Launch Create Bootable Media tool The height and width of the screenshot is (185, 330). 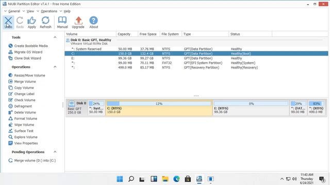pyautogui.click(x=28, y=46)
